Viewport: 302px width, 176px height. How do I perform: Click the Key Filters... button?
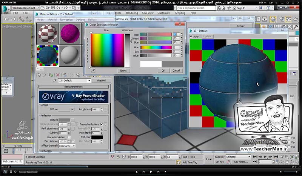point(241,162)
